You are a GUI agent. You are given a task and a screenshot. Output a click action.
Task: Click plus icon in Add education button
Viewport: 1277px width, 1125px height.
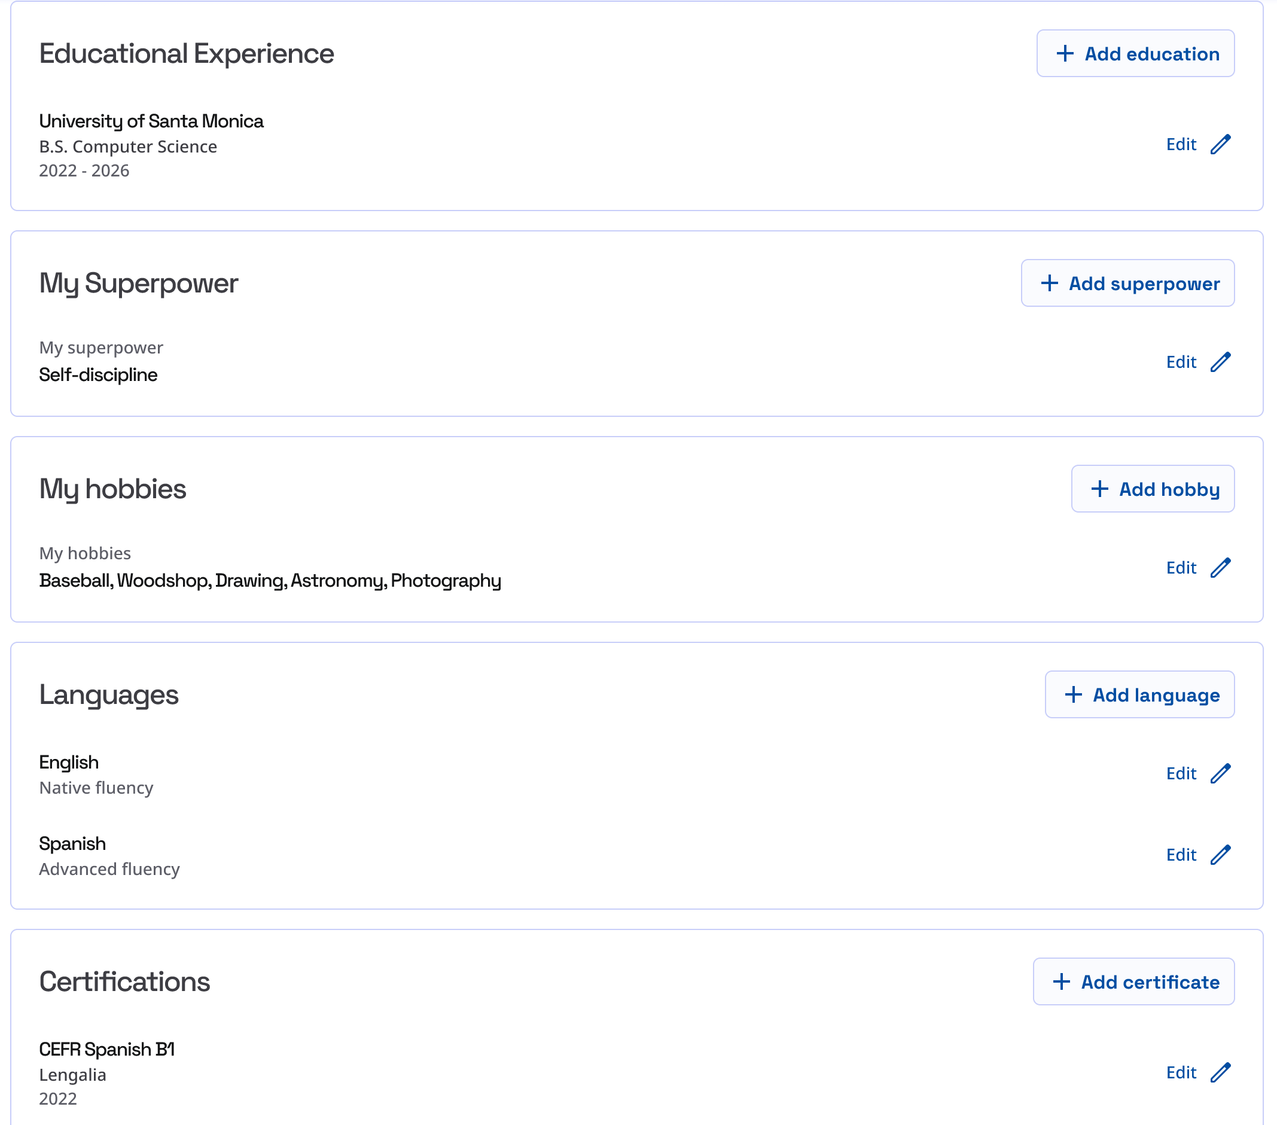point(1065,54)
